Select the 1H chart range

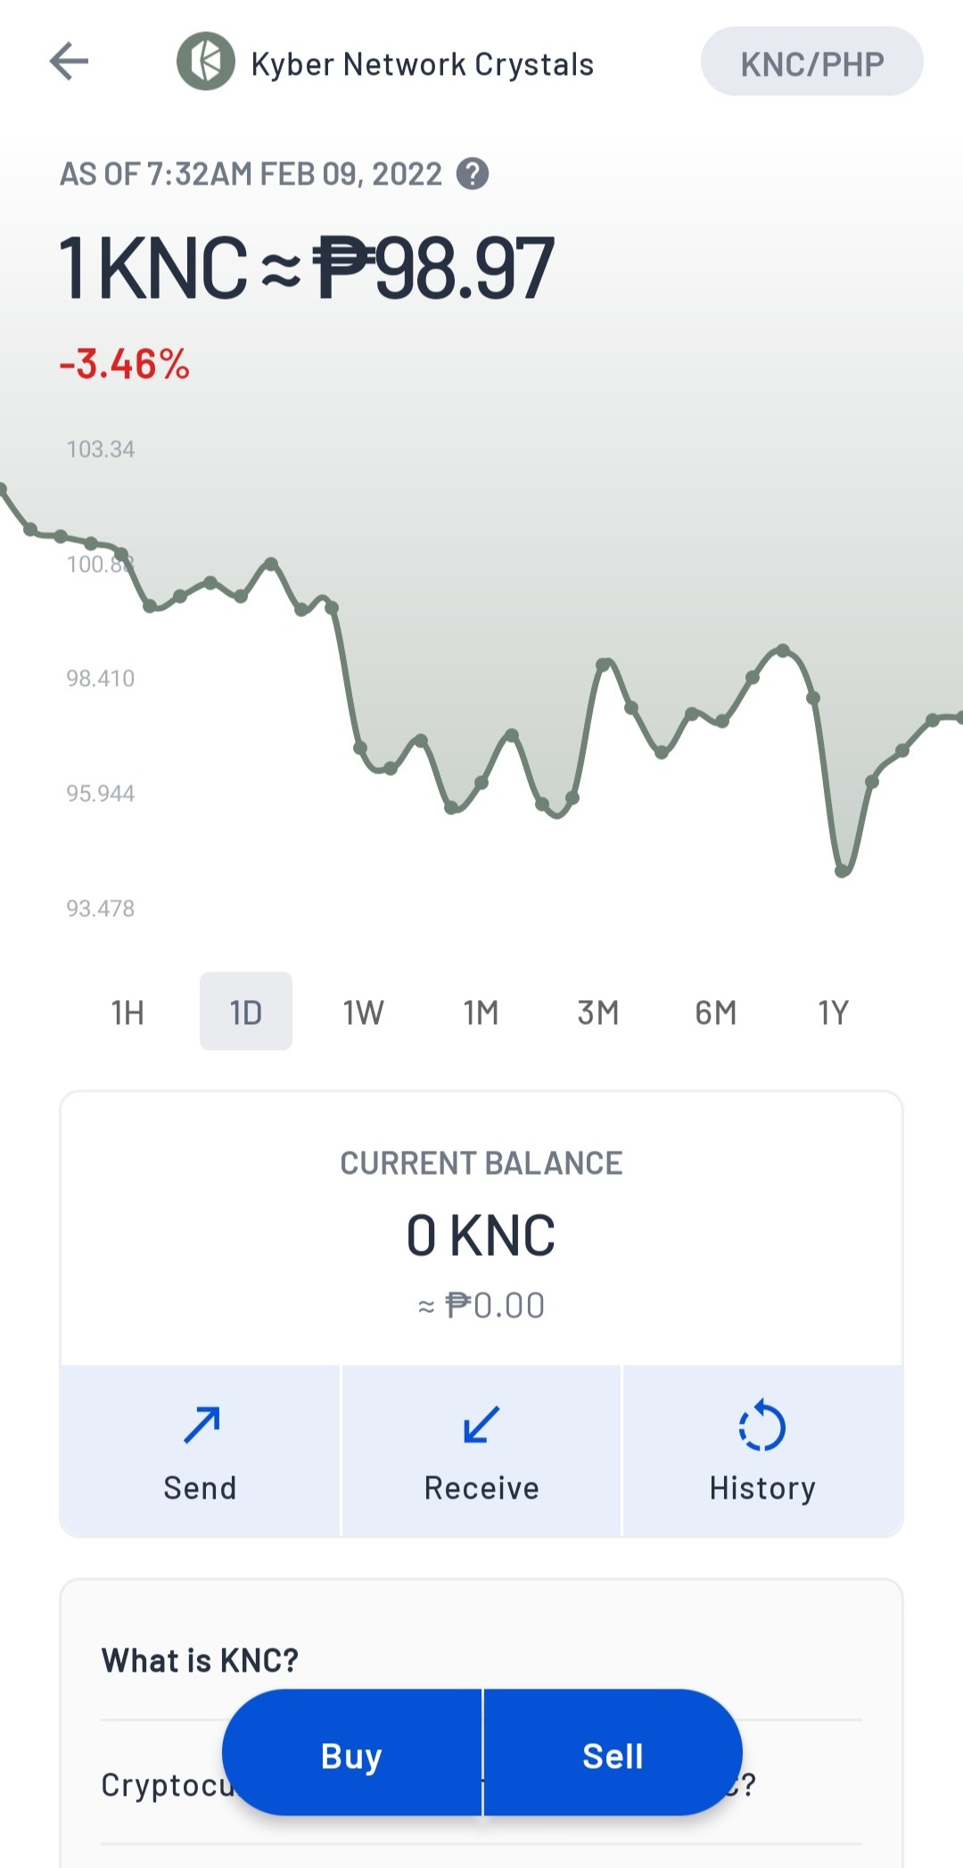coord(128,1013)
